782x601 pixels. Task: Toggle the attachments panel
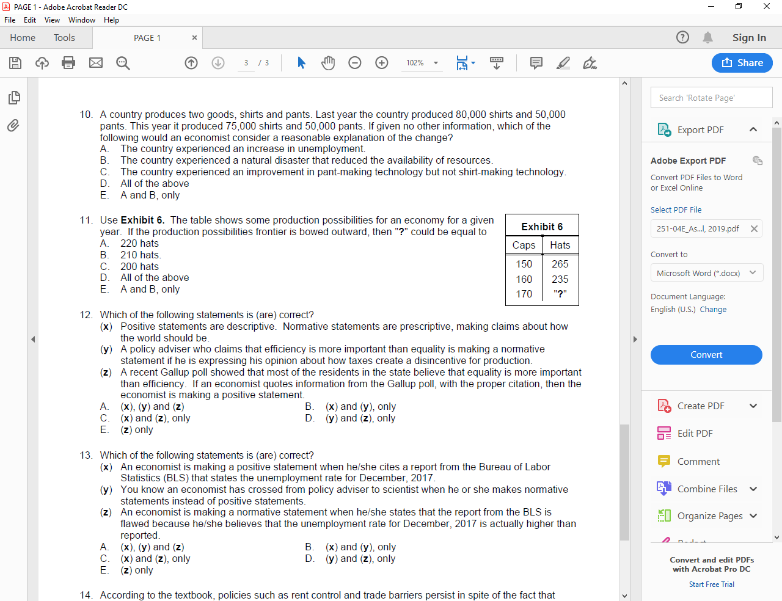[x=13, y=126]
